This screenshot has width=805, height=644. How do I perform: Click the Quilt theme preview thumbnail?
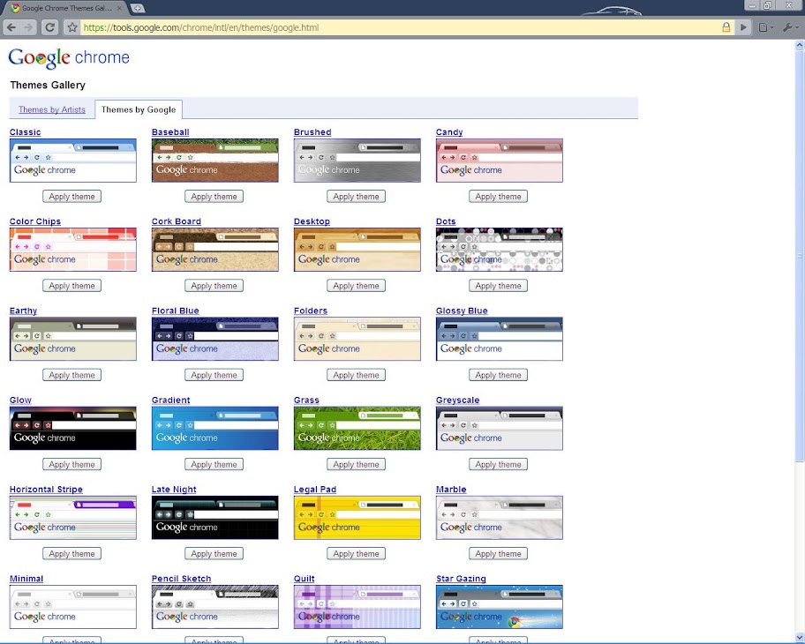(x=357, y=607)
